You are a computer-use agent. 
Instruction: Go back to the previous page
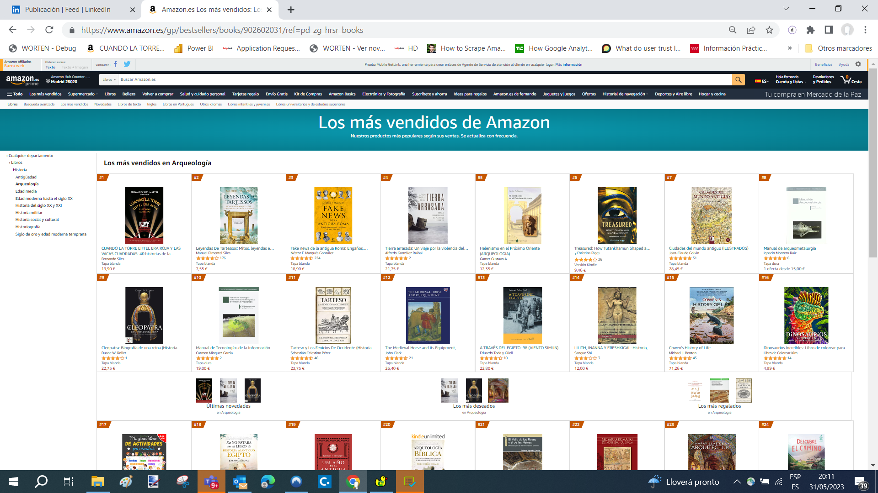point(12,30)
